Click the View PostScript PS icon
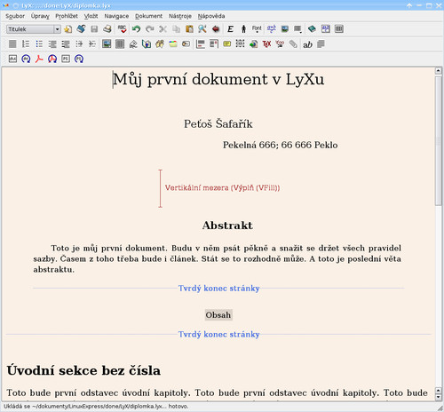This screenshot has width=444, height=412. point(66,59)
